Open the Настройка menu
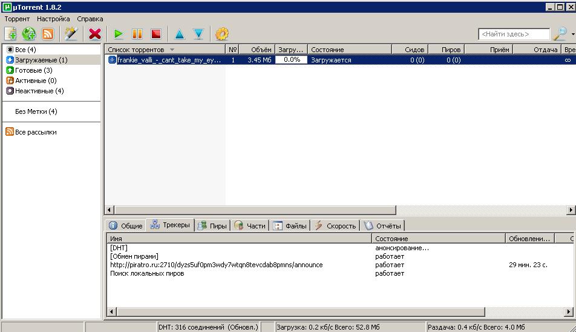Image resolution: width=576 pixels, height=332 pixels. pyautogui.click(x=53, y=19)
